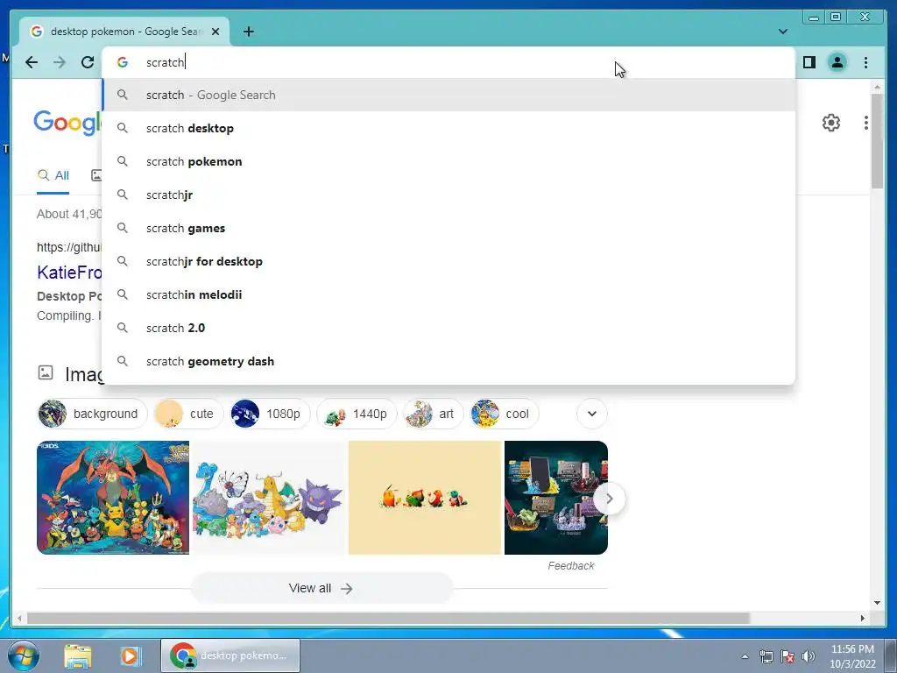897x673 pixels.
Task: Select 'scratchin melodii' suggestion
Action: (449, 294)
